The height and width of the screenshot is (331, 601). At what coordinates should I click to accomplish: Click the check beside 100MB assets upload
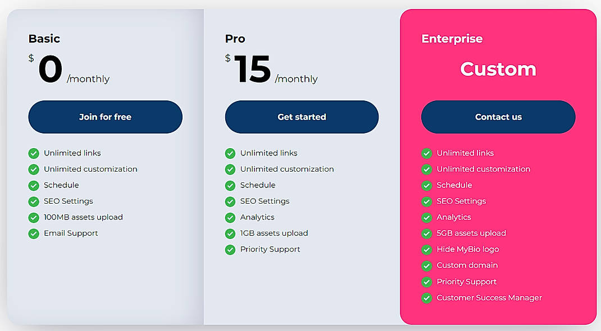[34, 217]
